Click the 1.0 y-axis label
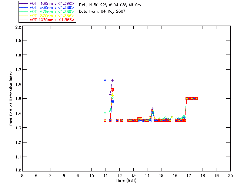This screenshot has height=190, width=237. 18,170
